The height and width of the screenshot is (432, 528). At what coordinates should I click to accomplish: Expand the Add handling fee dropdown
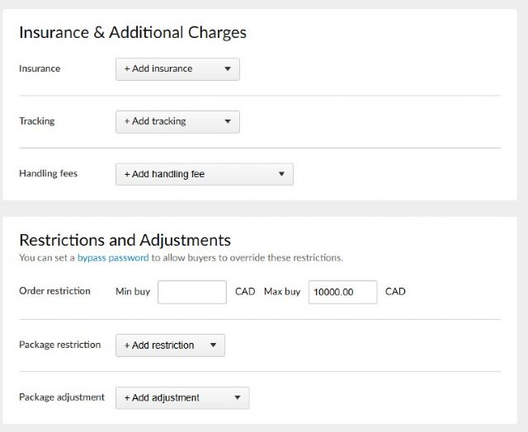click(x=204, y=174)
